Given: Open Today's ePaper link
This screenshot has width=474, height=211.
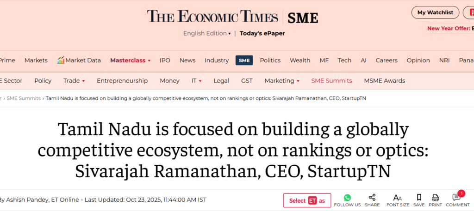Looking at the screenshot, I should click(x=262, y=33).
